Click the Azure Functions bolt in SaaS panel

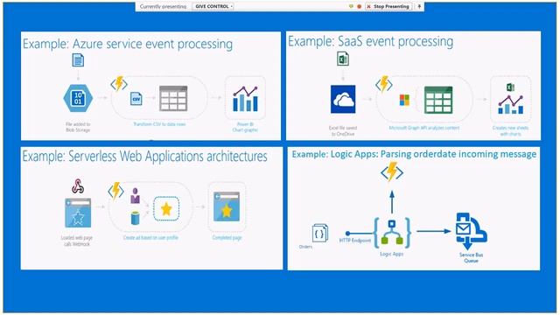pos(384,84)
